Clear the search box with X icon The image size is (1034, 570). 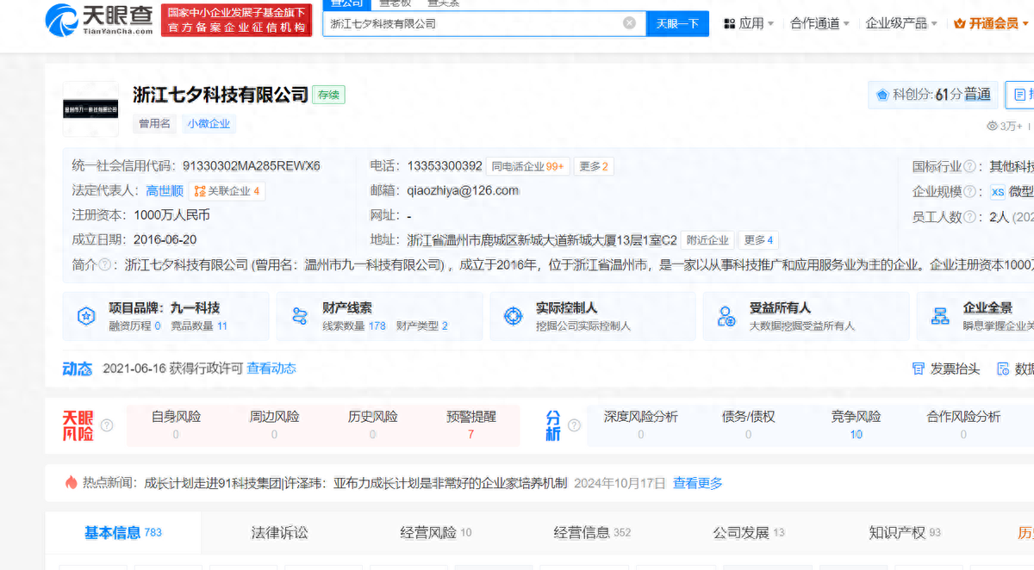pos(630,23)
